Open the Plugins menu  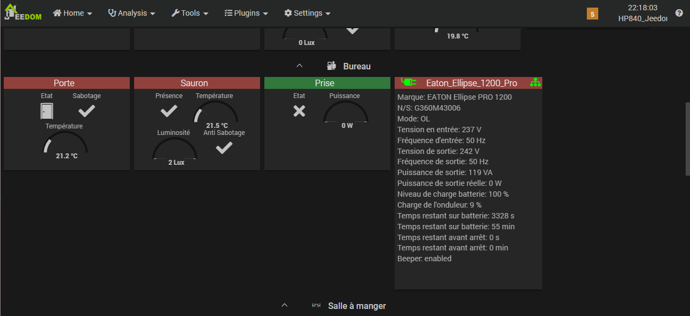(x=246, y=13)
